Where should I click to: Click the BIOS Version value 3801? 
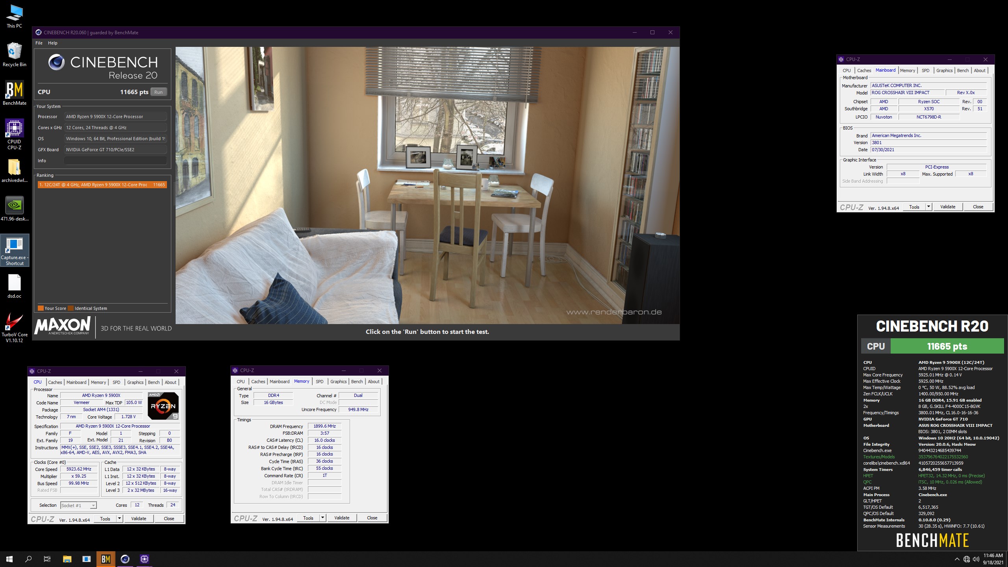click(x=928, y=143)
